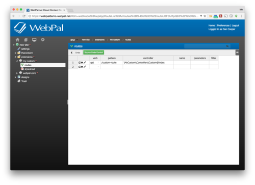The height and width of the screenshot is (185, 255).
Task: Click the routes search input field
Action: click(x=207, y=46)
